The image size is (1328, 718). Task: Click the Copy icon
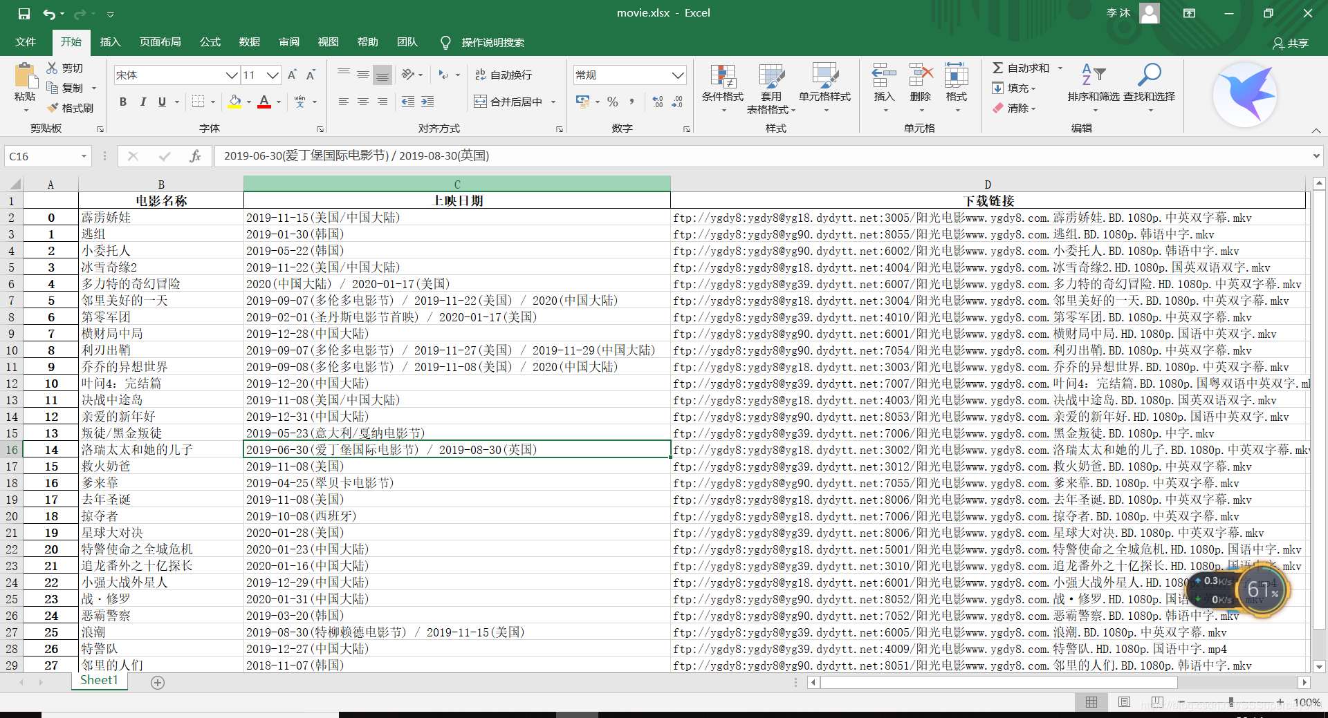pyautogui.click(x=53, y=88)
